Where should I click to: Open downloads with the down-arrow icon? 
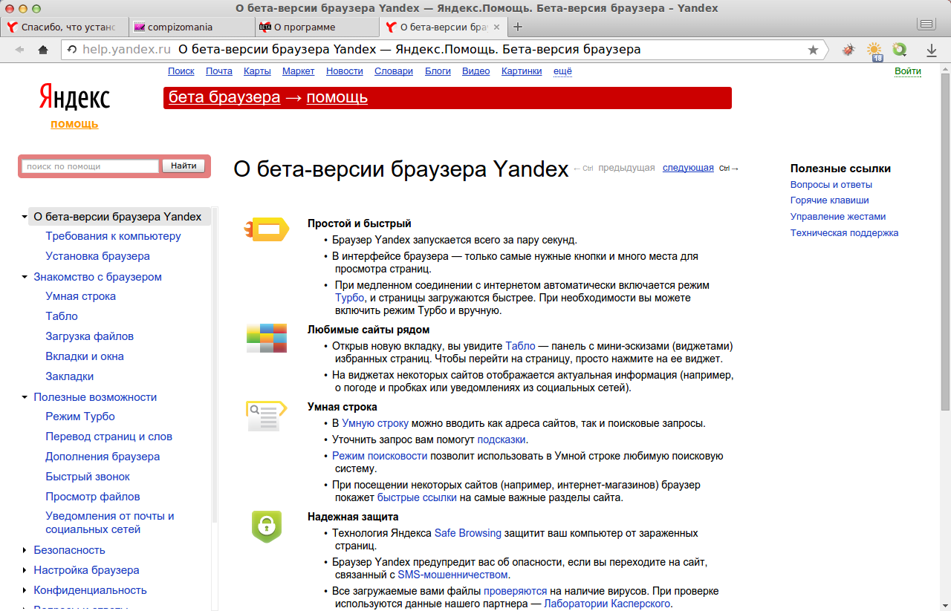pos(931,50)
